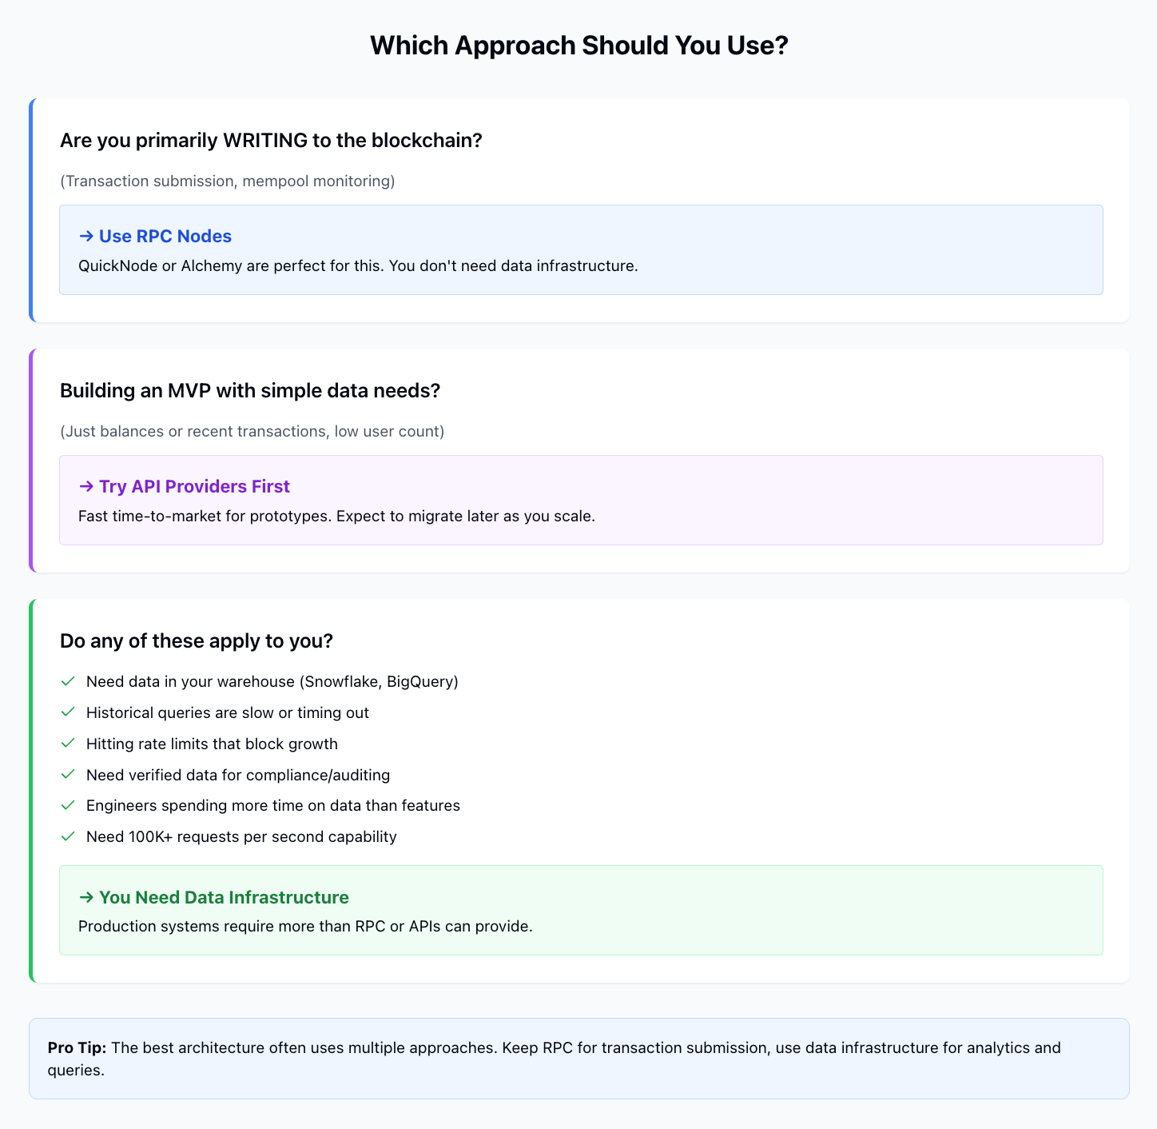
Task: Click the checkmark beside Engineers spending more time
Action: click(68, 805)
